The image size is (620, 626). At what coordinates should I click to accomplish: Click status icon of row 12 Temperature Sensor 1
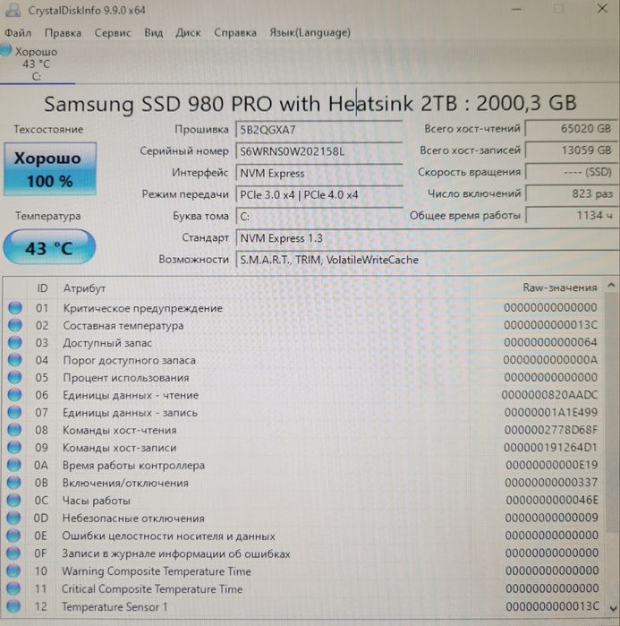click(13, 606)
